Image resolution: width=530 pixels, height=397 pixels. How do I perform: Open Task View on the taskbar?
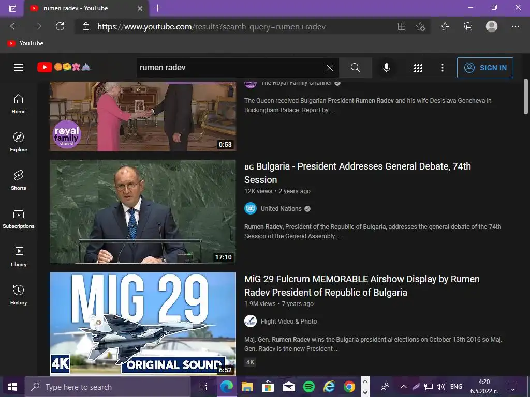pyautogui.click(x=203, y=387)
